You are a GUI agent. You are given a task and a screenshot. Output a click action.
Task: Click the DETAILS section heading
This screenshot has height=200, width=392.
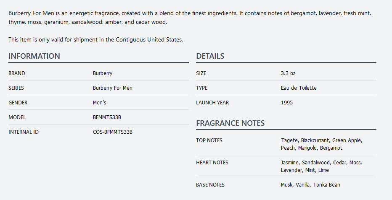210,56
